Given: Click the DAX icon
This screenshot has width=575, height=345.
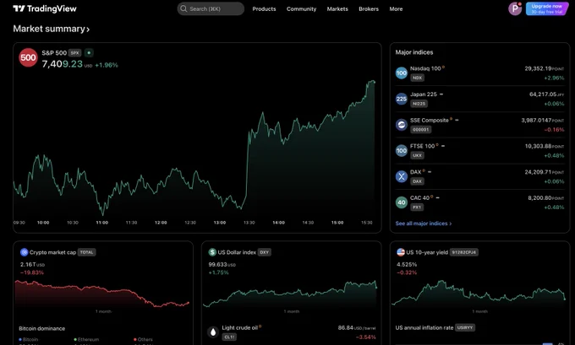Looking at the screenshot, I should [x=402, y=176].
